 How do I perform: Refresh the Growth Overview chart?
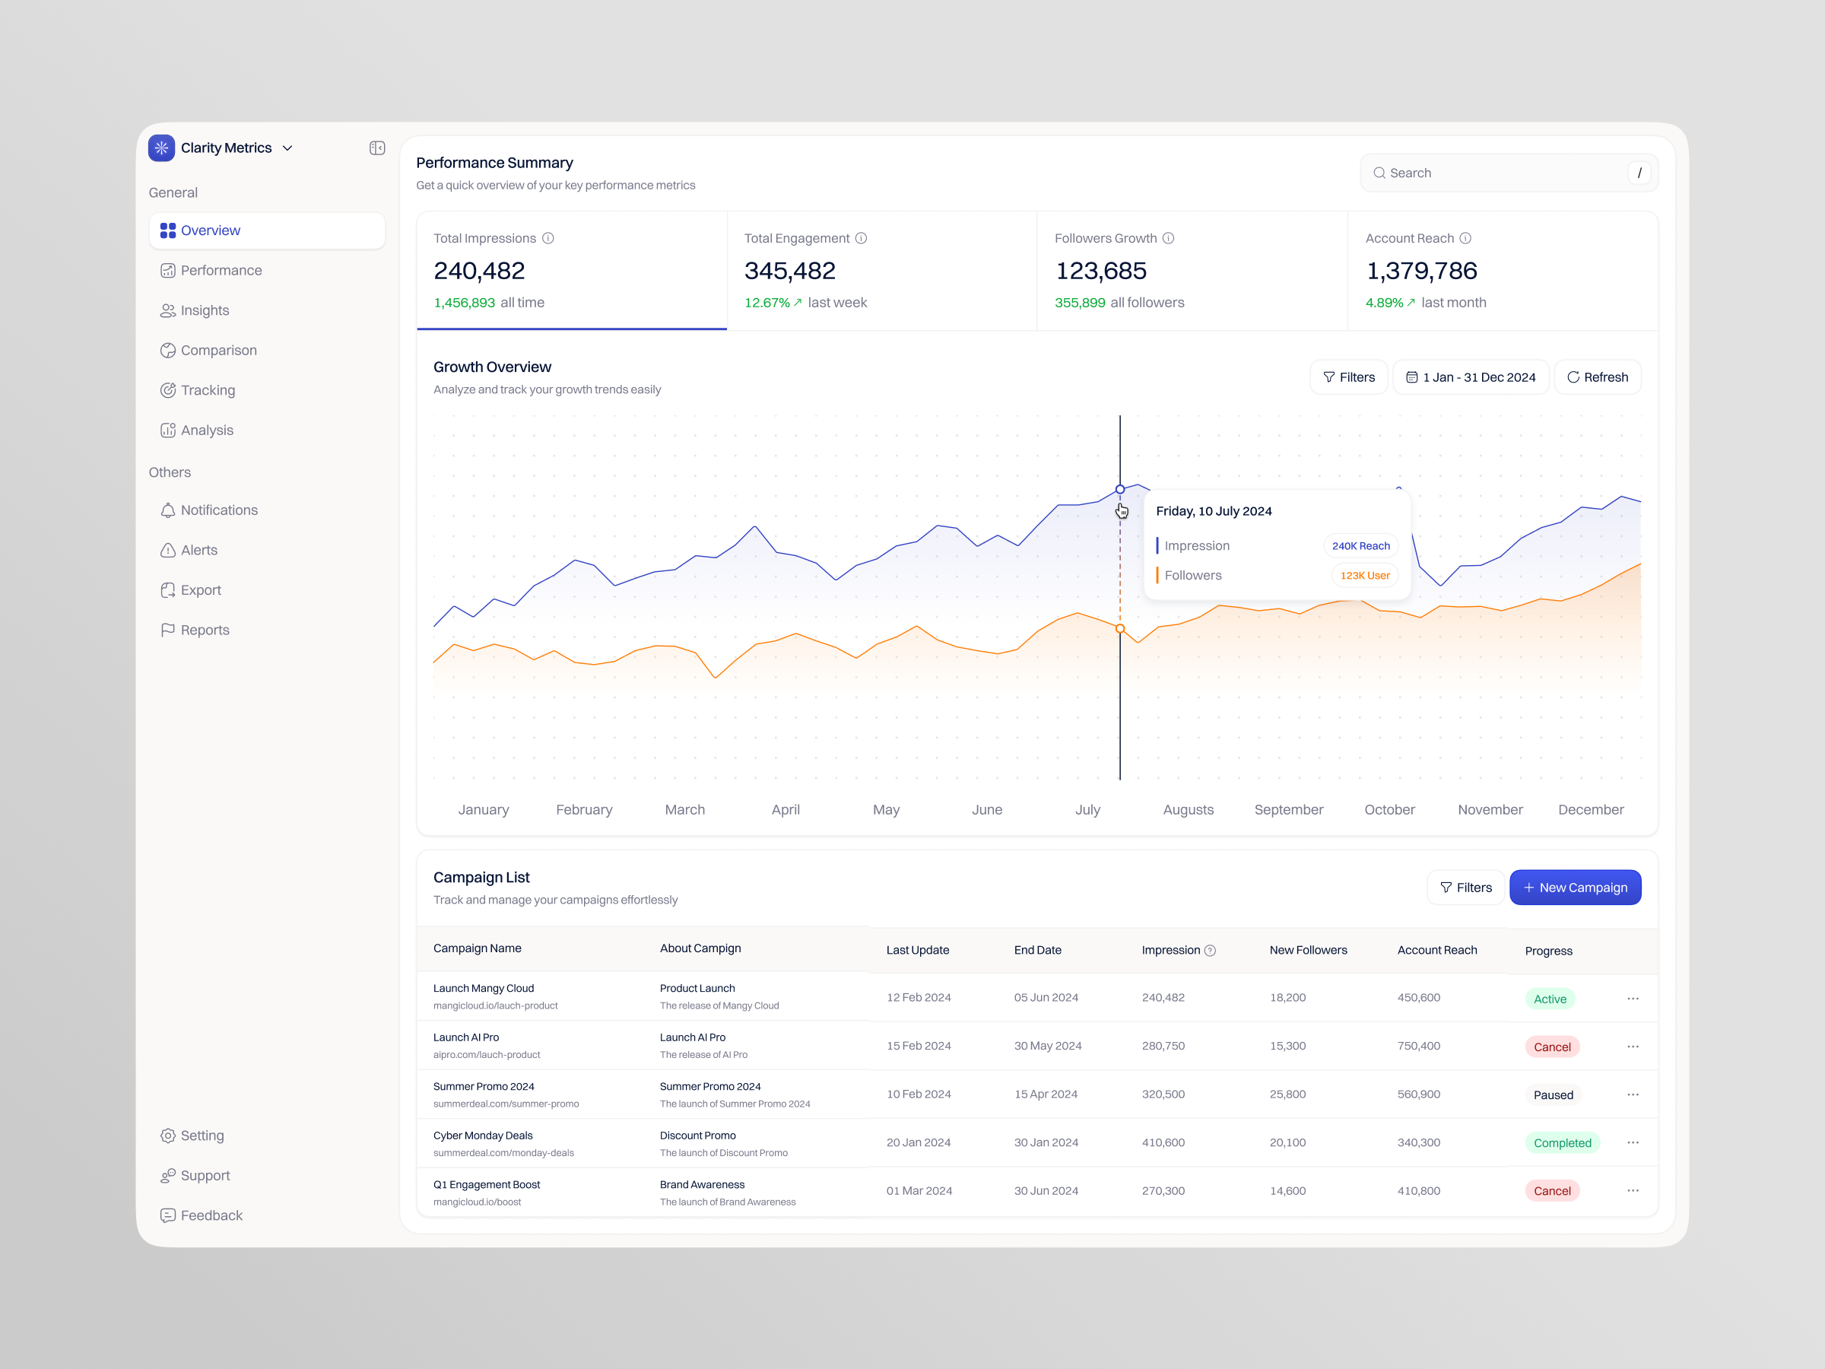(1598, 377)
